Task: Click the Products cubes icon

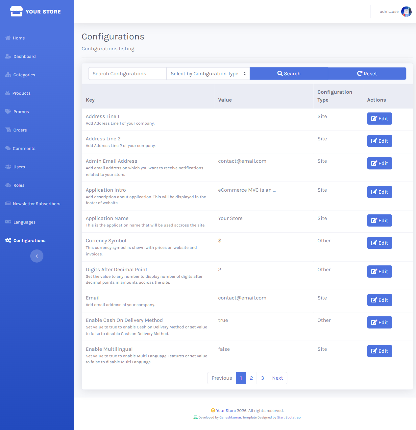Action: click(8, 93)
